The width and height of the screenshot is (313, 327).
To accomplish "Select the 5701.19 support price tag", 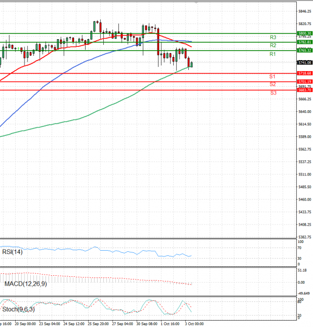I will (x=305, y=81).
